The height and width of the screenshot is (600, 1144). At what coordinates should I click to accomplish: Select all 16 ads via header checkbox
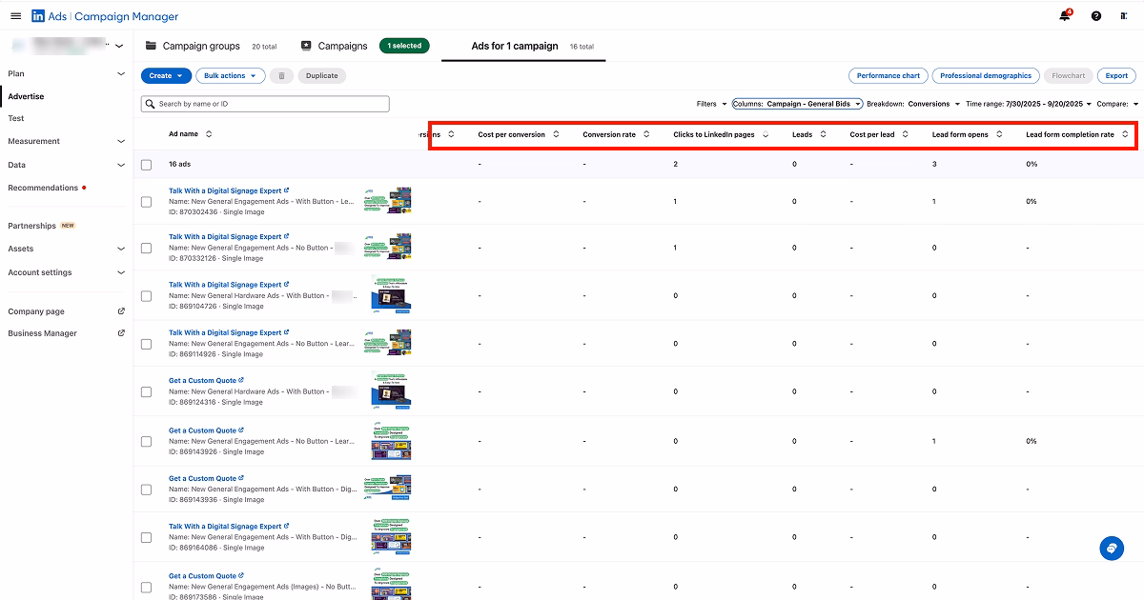click(146, 163)
